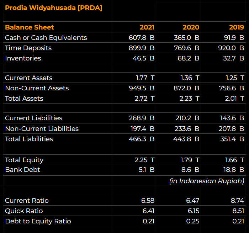The height and width of the screenshot is (233, 249).
Task: Click the 8.51 quick ratio value
Action: click(238, 211)
